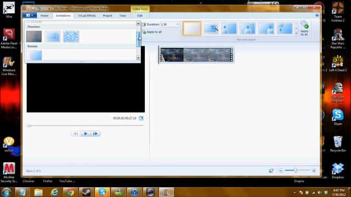Click the zoom time scale slider handle
This screenshot has width=351, height=197.
(296, 170)
